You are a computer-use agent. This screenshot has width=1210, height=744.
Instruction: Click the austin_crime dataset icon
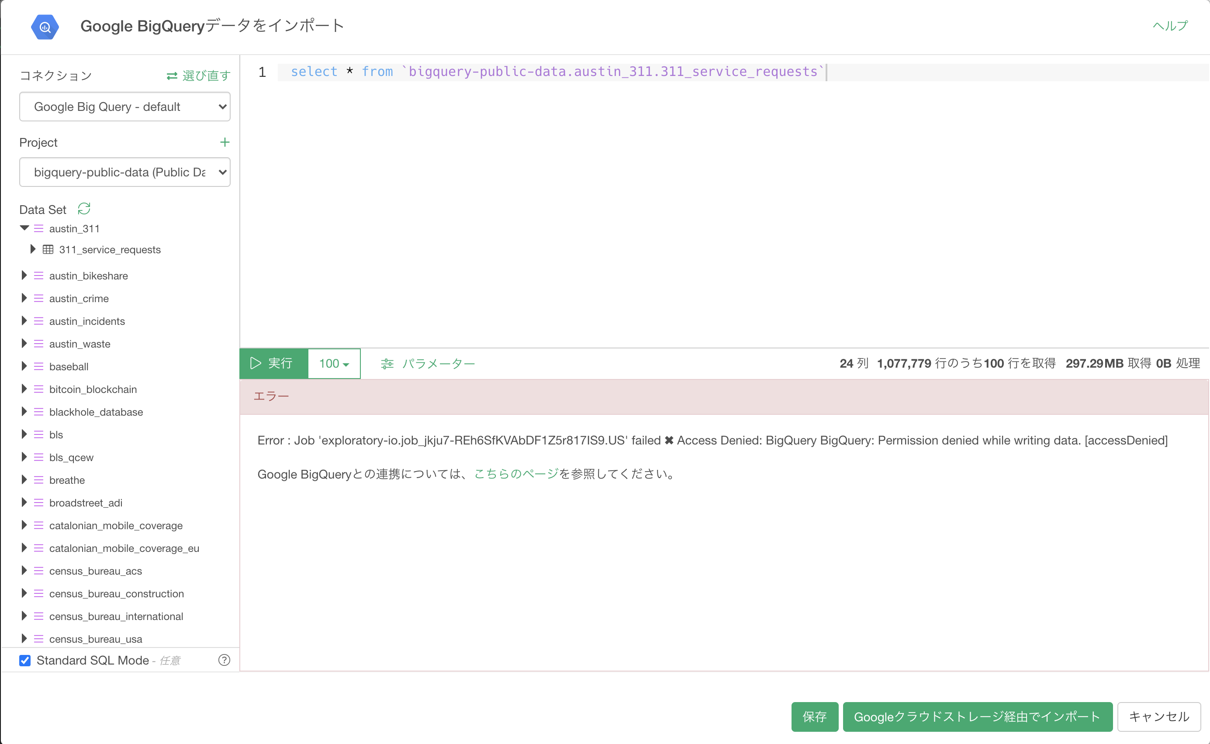pos(39,298)
